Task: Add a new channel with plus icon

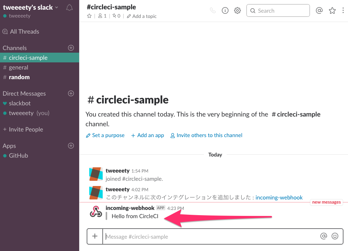Action: 71,48
